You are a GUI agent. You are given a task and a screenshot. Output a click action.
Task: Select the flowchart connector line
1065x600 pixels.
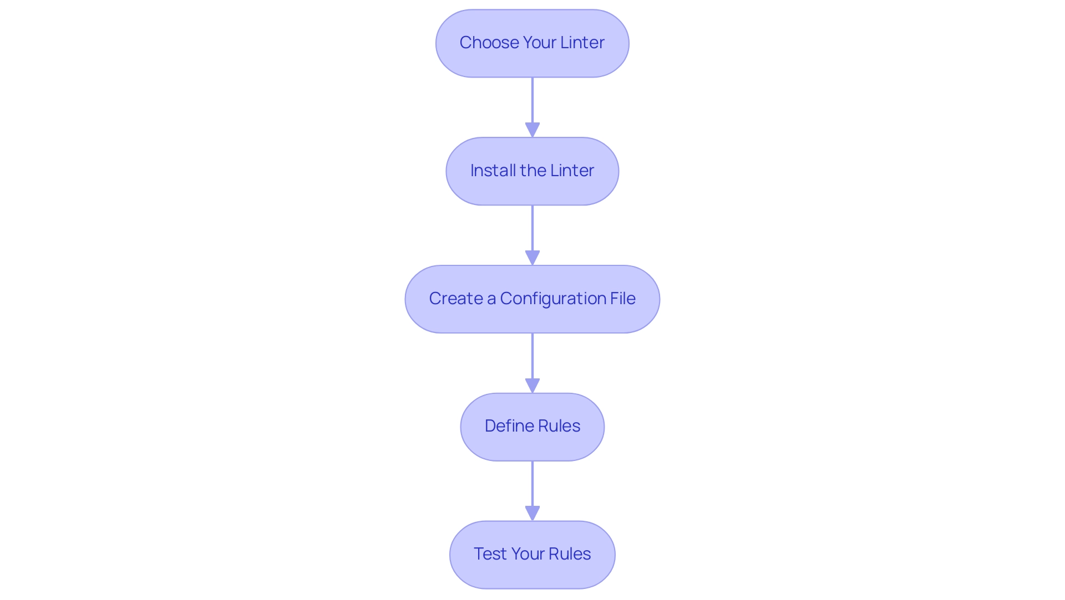point(532,106)
